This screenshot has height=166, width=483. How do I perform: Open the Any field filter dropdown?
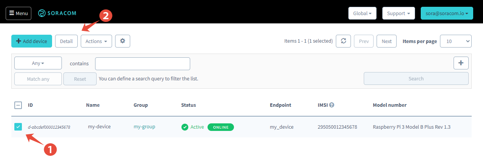tap(38, 63)
